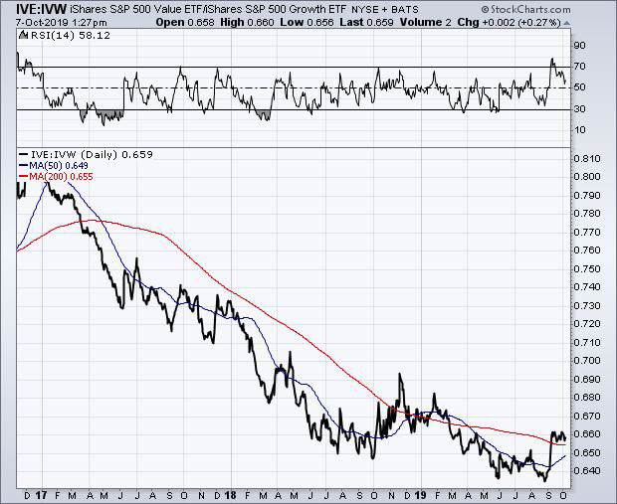Click the 0.760 price axis label
This screenshot has width=617, height=504.
pyautogui.click(x=587, y=251)
